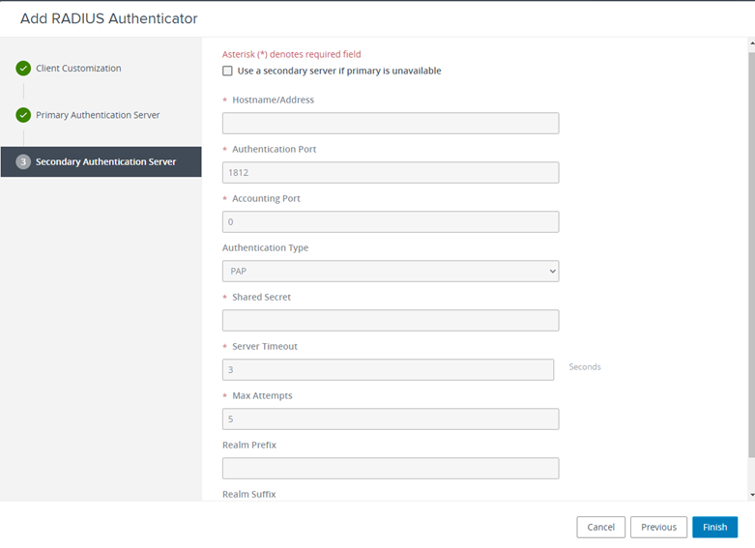Focus the Accounting Port field
The width and height of the screenshot is (755, 548).
[390, 221]
